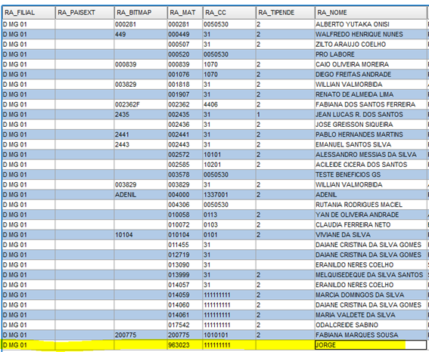Select the RA_BITMAP cell 449
This screenshot has height=352, width=429.
141,35
